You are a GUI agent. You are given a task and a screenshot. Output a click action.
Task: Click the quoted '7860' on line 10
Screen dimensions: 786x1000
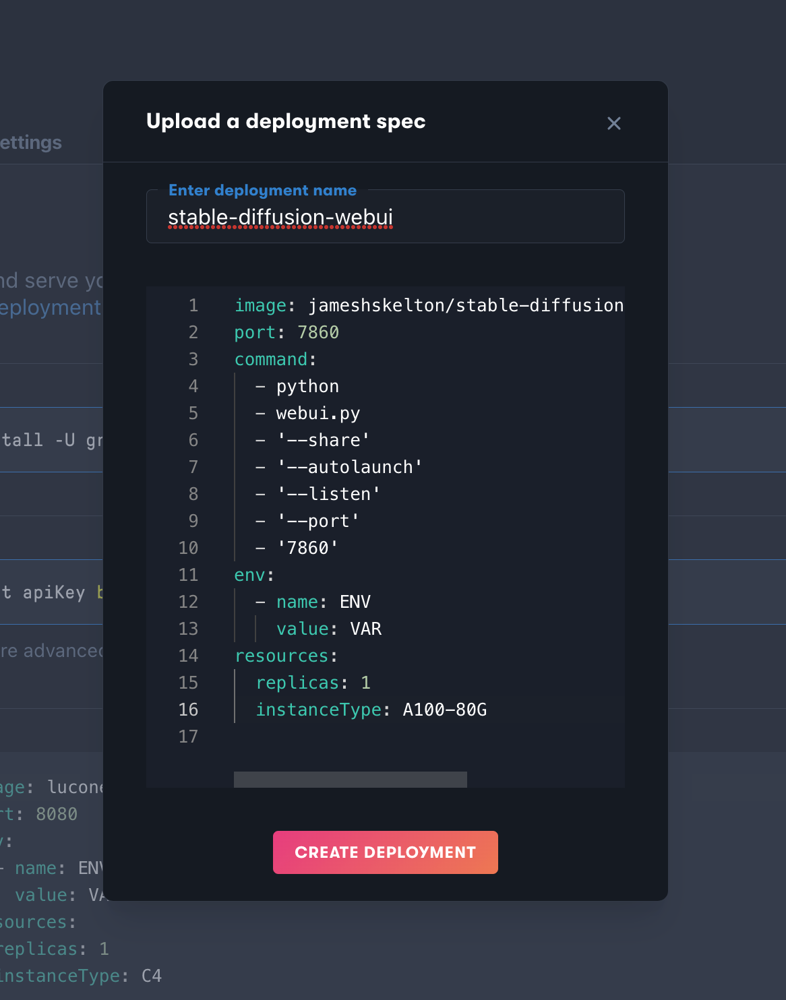click(x=307, y=548)
